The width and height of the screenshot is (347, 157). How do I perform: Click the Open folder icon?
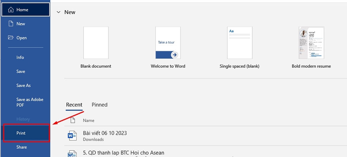point(10,38)
